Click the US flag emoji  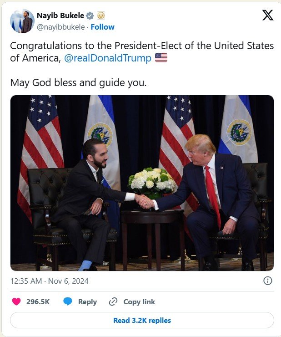(161, 58)
